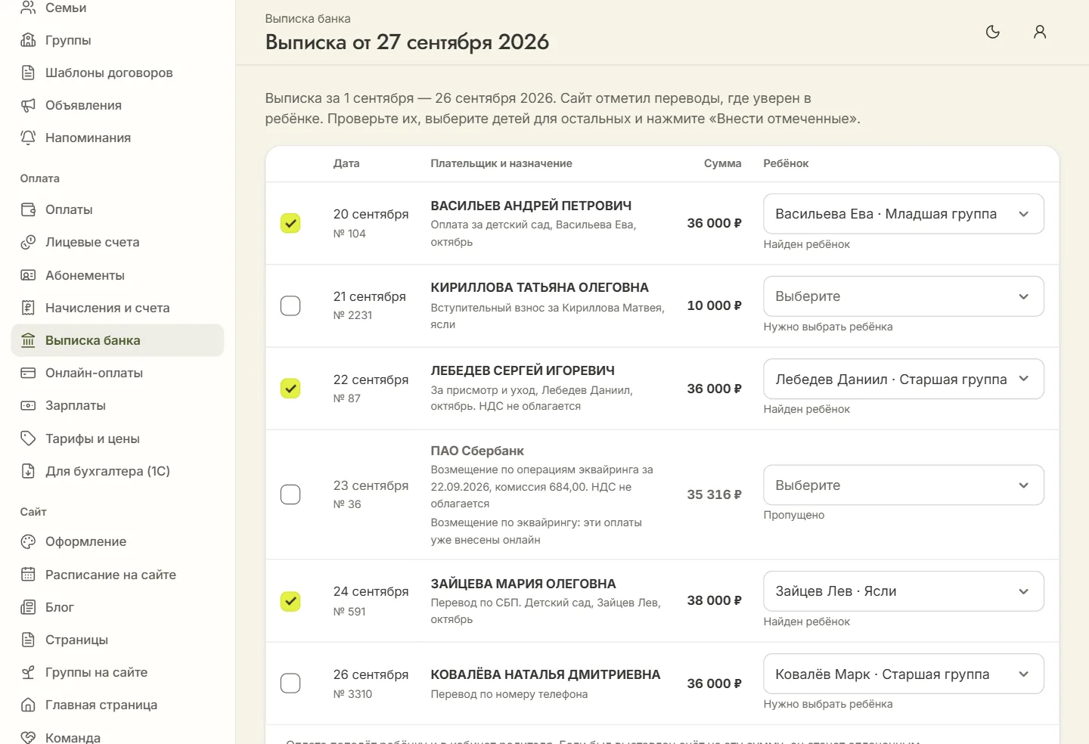Click the tag icon beside Тарифы и цены
The height and width of the screenshot is (744, 1089).
click(x=28, y=439)
